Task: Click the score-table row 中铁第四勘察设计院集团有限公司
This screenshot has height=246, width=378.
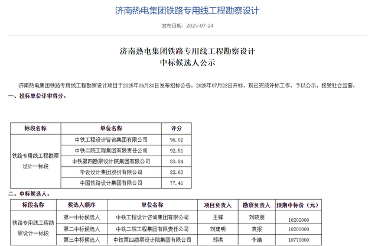Action: tap(111, 161)
